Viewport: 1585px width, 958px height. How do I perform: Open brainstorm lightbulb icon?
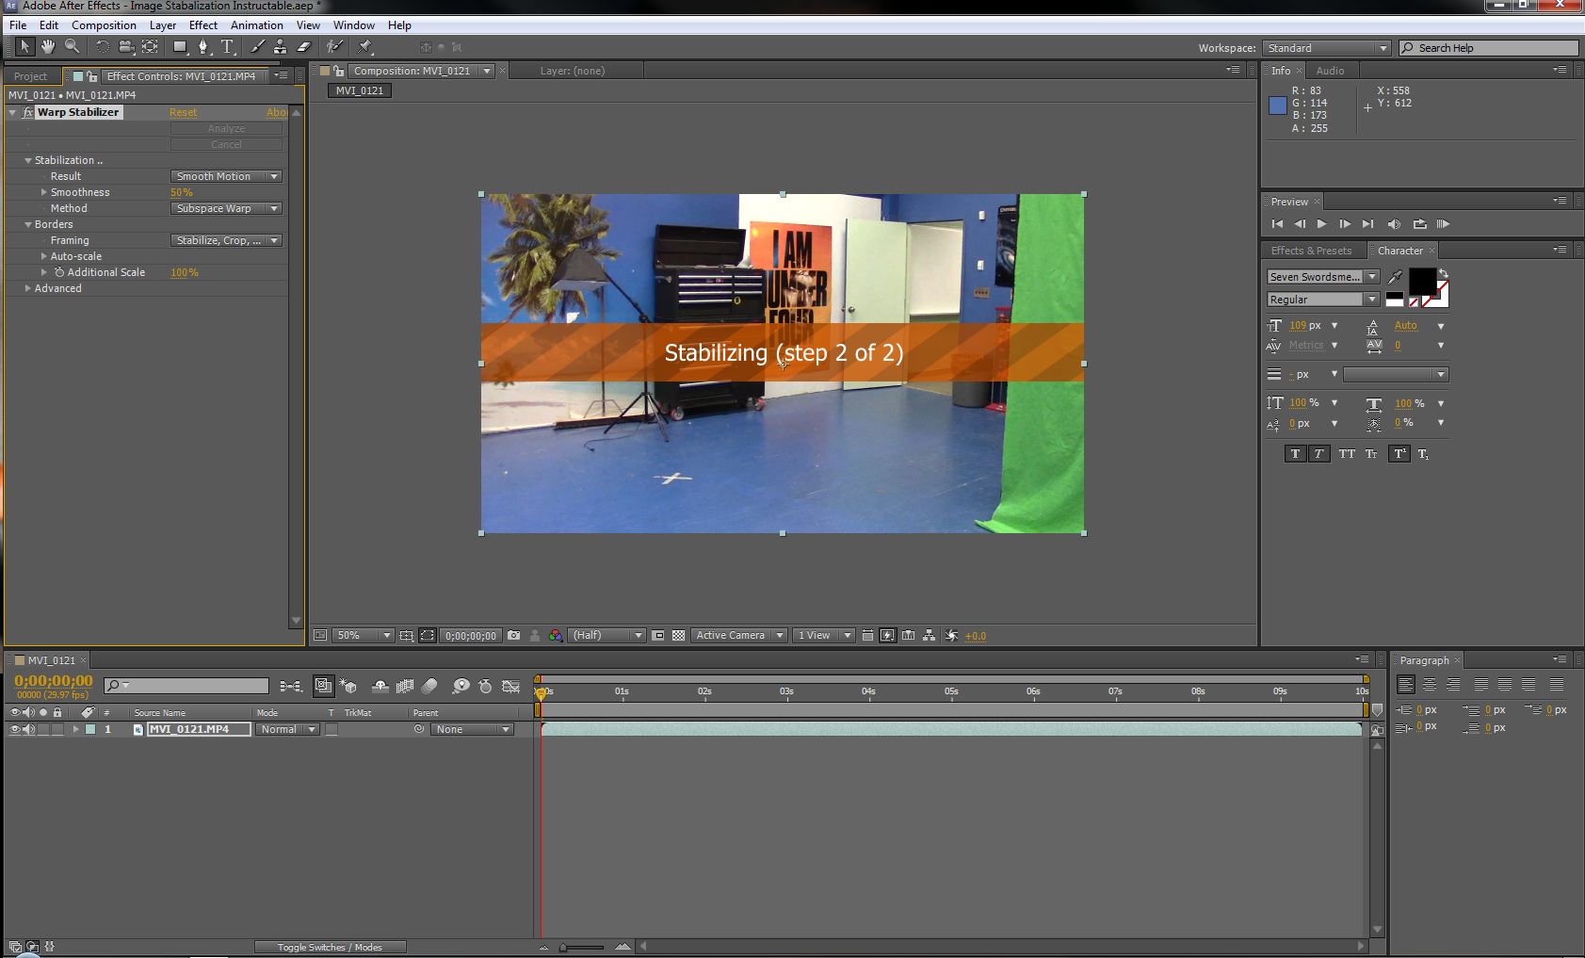[461, 686]
